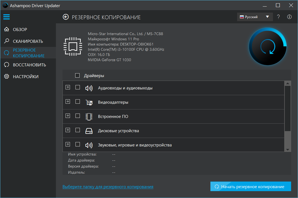Check the Звуковые, игровые и видеоустройства checkbox

78,144
